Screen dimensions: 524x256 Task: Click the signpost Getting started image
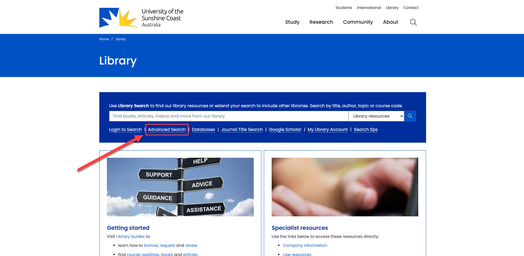point(180,187)
